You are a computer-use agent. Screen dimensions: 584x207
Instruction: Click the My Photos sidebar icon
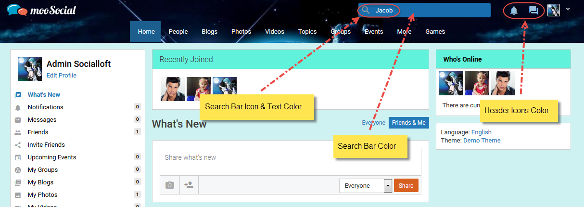coord(18,195)
